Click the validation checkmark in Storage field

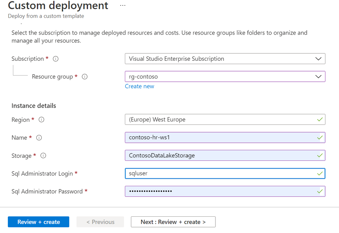(319, 155)
